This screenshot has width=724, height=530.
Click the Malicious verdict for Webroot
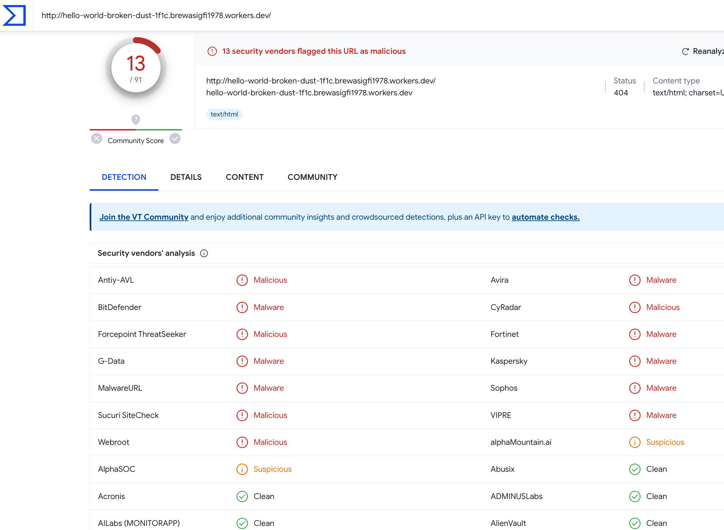pyautogui.click(x=270, y=442)
